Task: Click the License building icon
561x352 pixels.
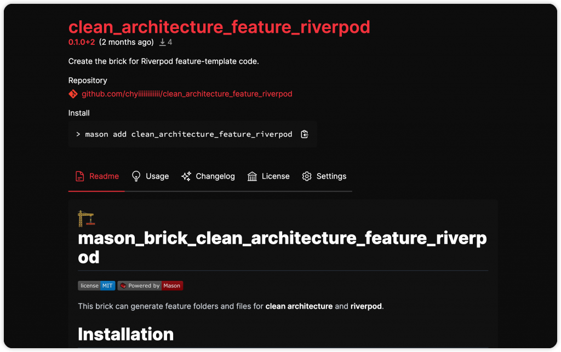Action: click(x=252, y=176)
